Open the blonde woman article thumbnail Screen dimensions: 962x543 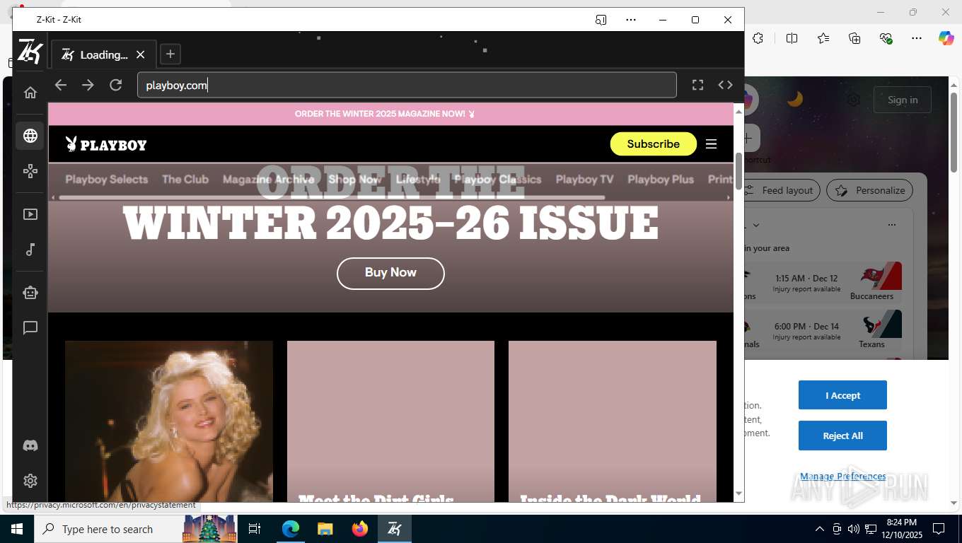[x=169, y=421]
